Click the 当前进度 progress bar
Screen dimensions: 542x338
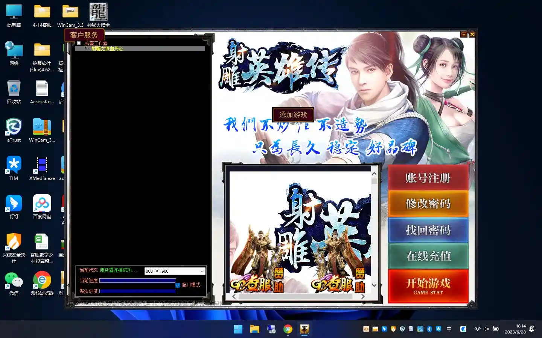click(x=138, y=281)
